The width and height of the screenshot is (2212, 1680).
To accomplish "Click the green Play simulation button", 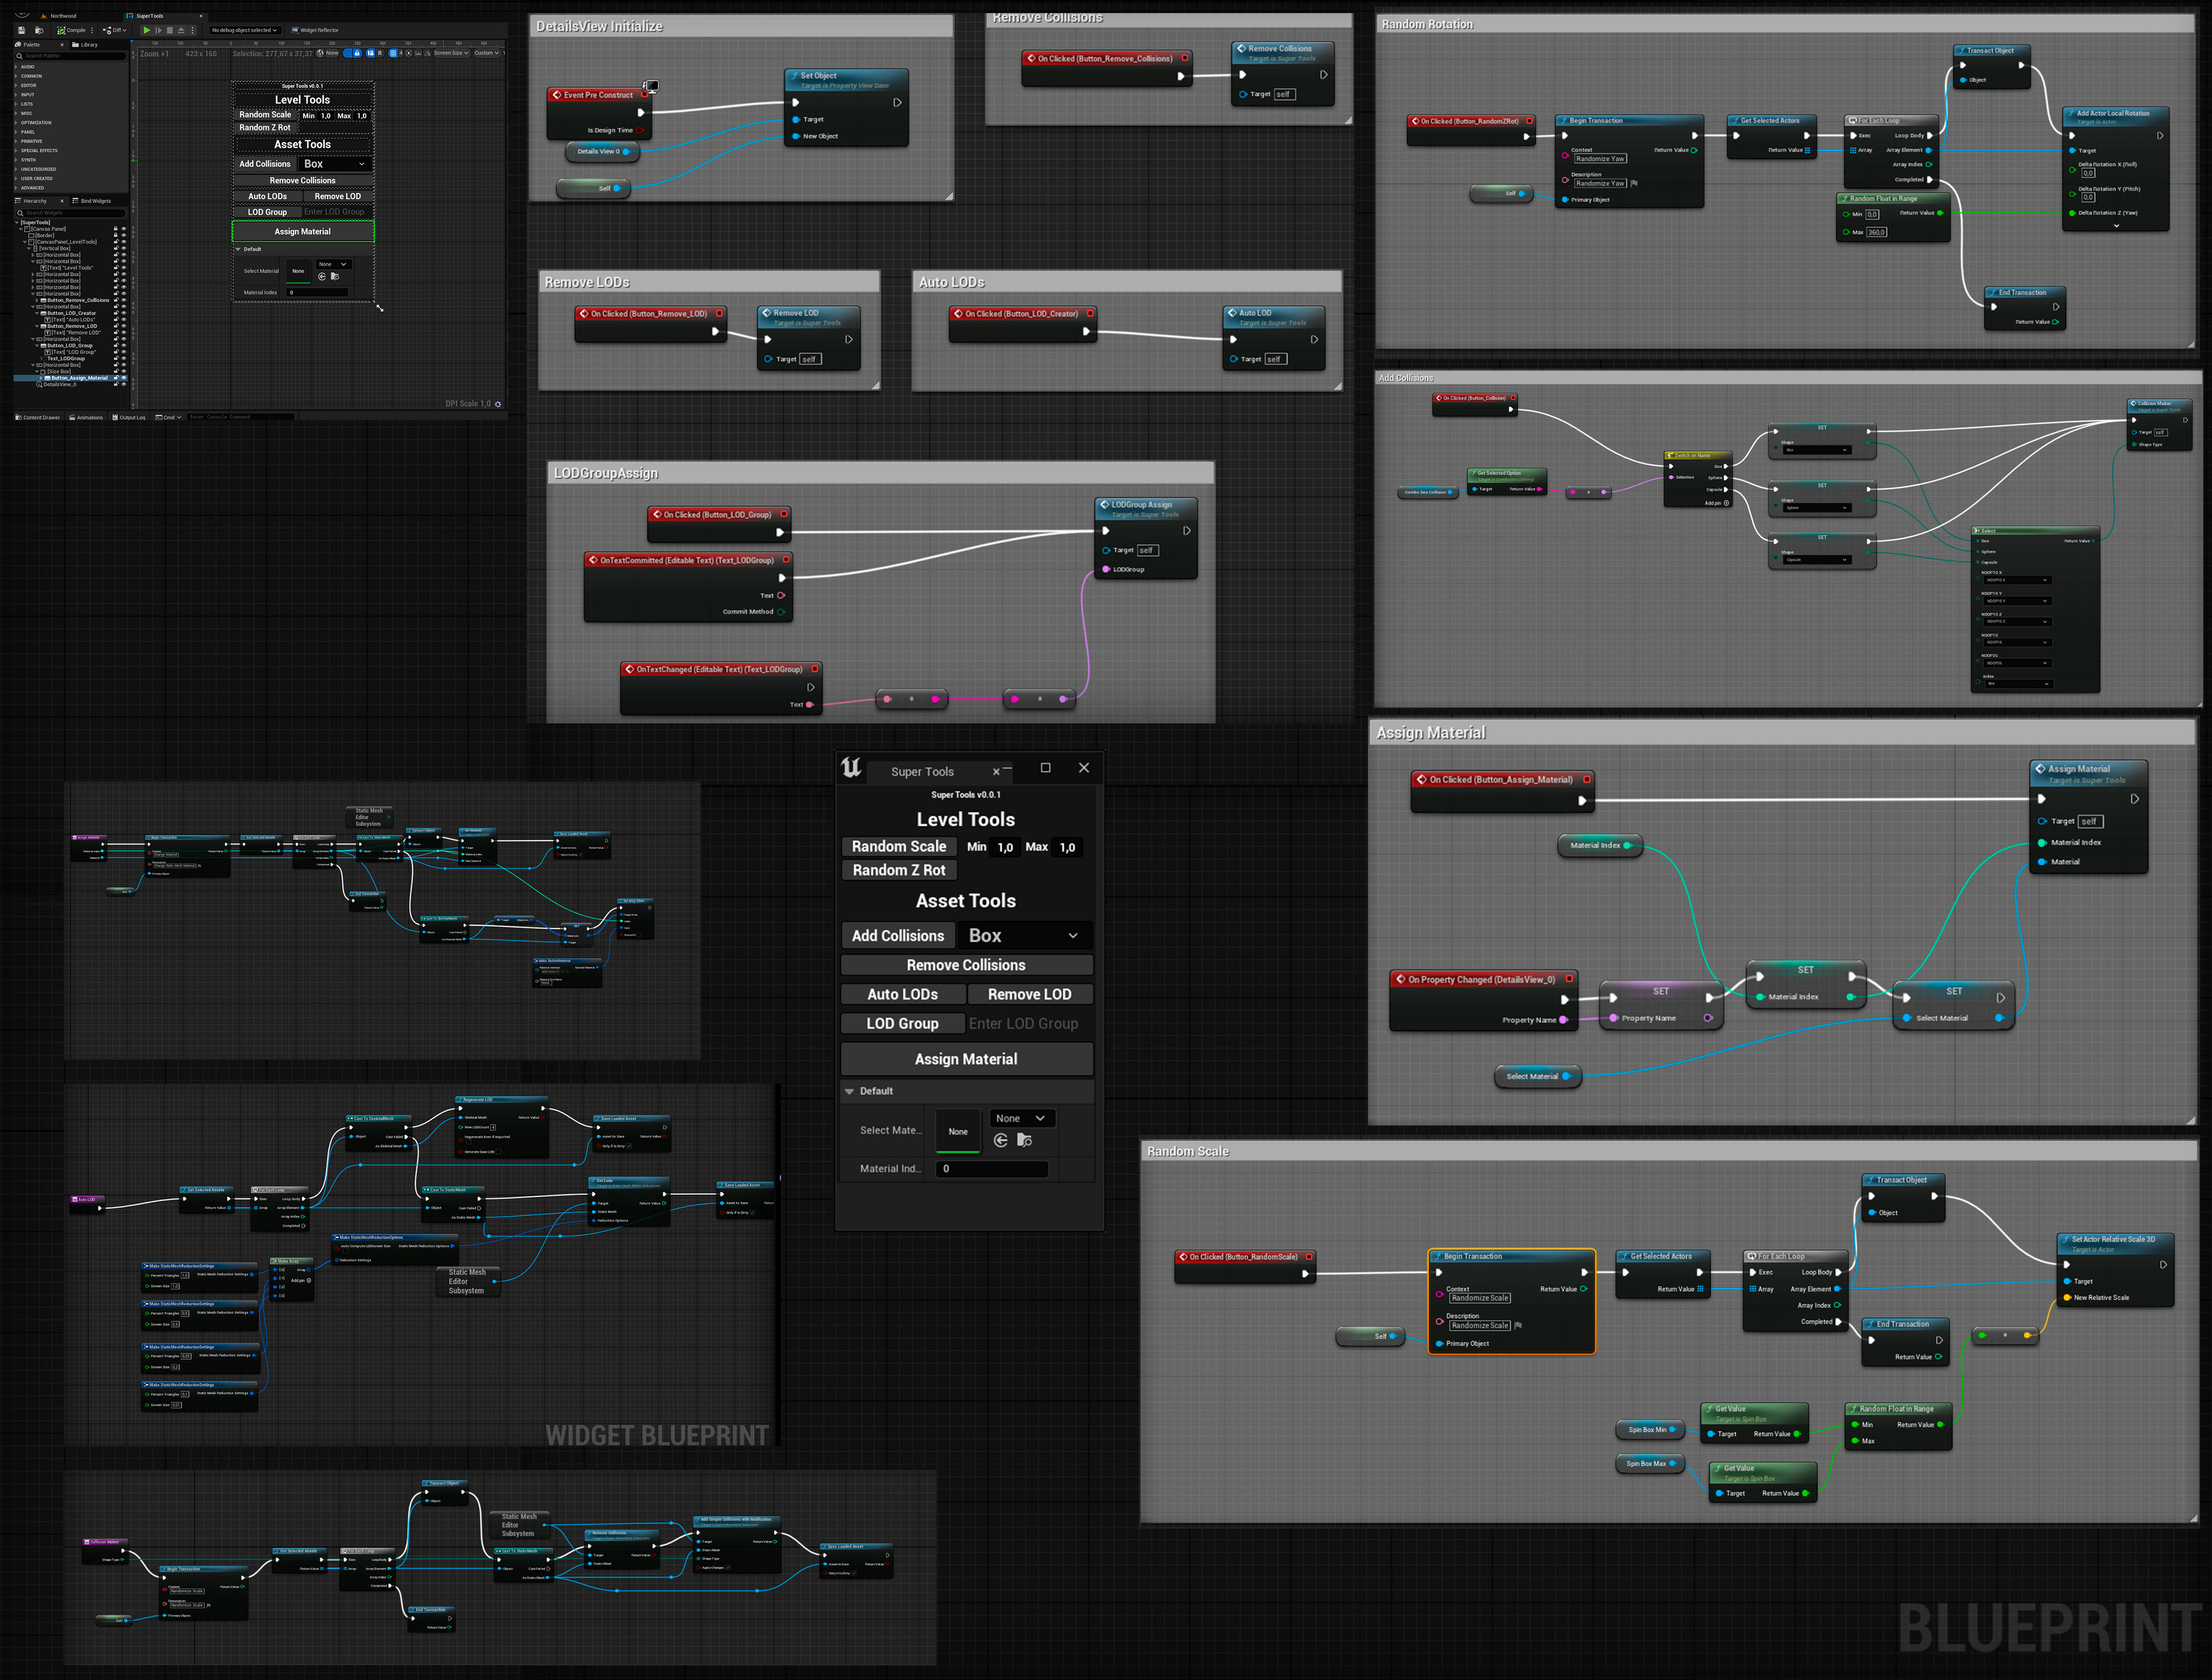I will click(146, 30).
